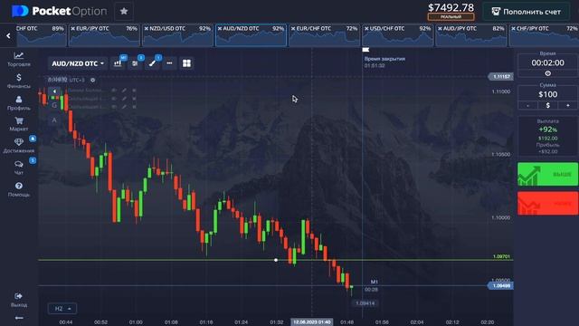579x326 pixels.
Task: Close the USD/CHF OTC tab
Action: pos(366,28)
